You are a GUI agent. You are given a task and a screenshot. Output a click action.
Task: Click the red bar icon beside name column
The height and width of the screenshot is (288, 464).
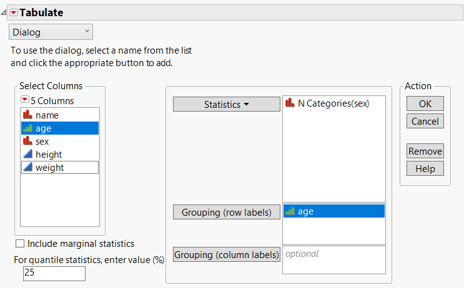pyautogui.click(x=27, y=115)
